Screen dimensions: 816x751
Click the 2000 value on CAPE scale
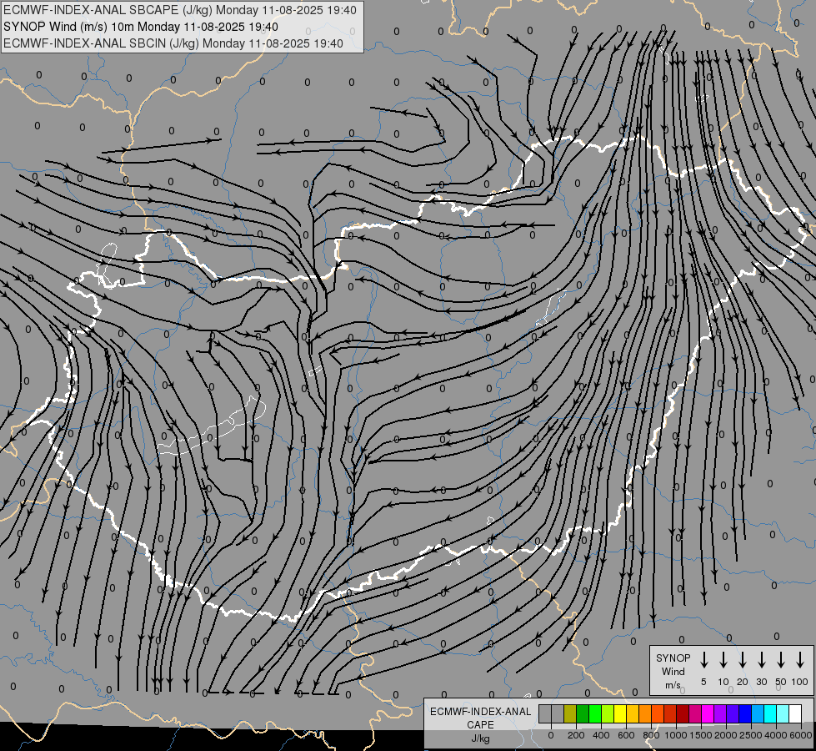click(x=726, y=735)
